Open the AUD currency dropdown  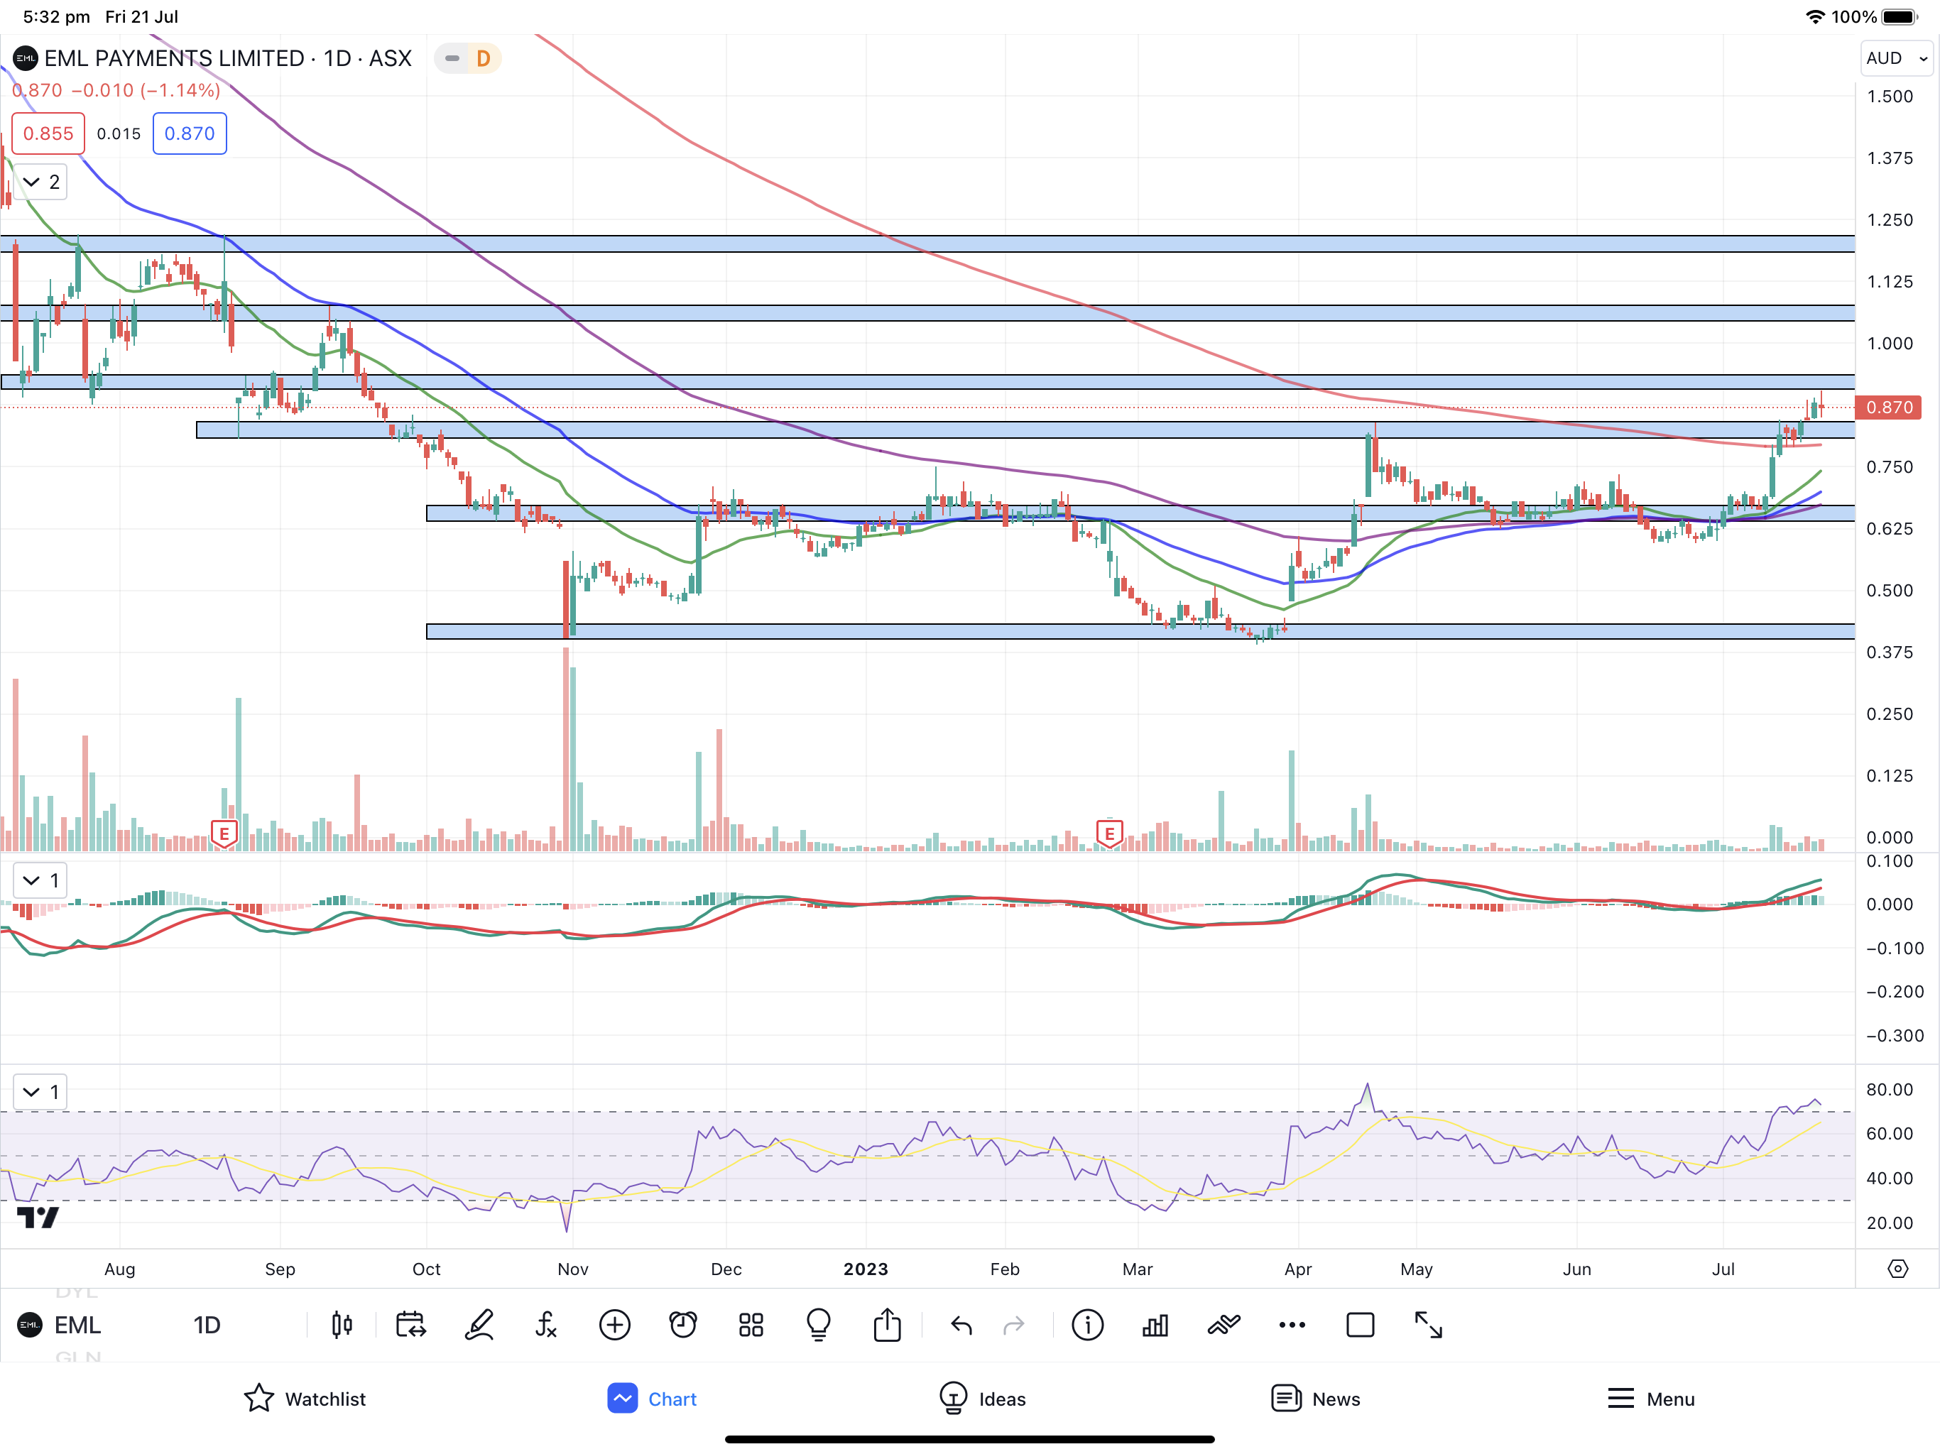click(x=1897, y=59)
